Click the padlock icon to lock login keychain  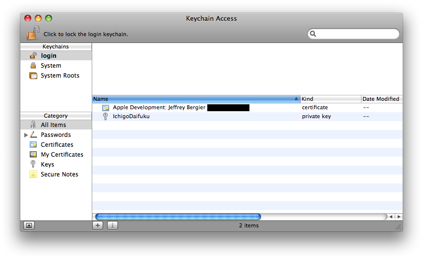click(32, 33)
